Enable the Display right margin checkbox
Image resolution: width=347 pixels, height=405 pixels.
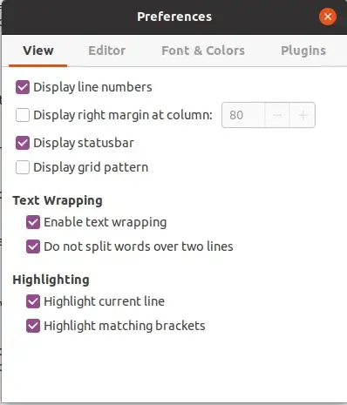(x=23, y=115)
